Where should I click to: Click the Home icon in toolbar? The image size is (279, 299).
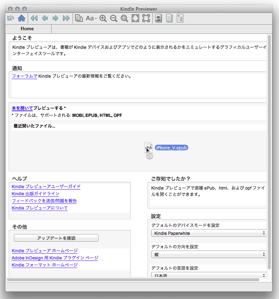coord(21,18)
